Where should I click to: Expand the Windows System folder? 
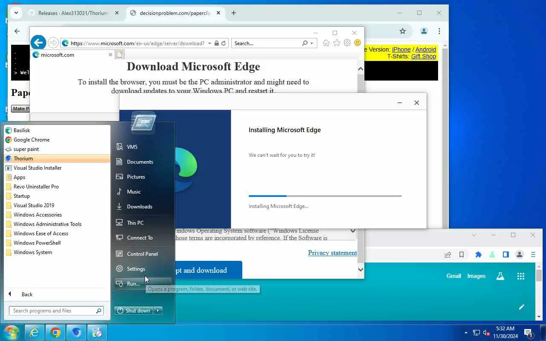[57, 252]
